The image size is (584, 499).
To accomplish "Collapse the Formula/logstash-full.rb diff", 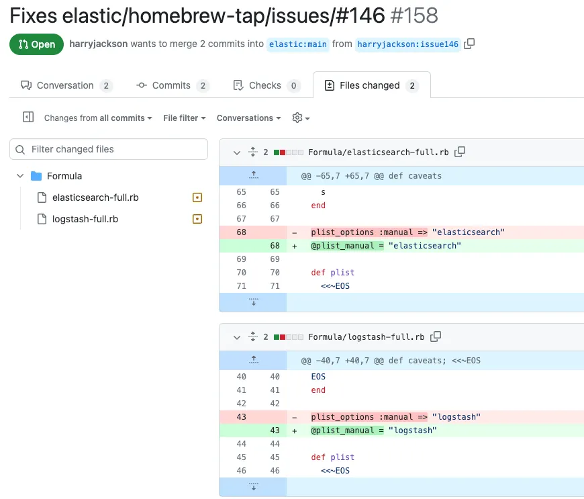I will pyautogui.click(x=237, y=337).
